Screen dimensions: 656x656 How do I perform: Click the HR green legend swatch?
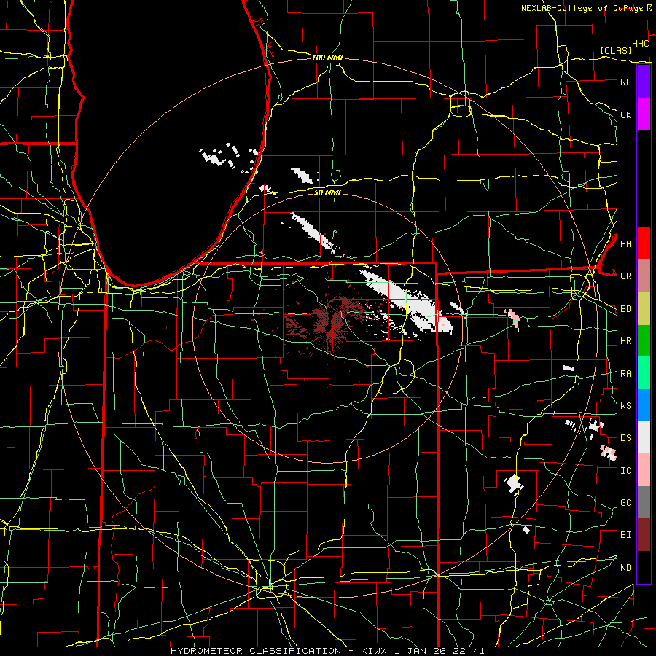point(644,340)
